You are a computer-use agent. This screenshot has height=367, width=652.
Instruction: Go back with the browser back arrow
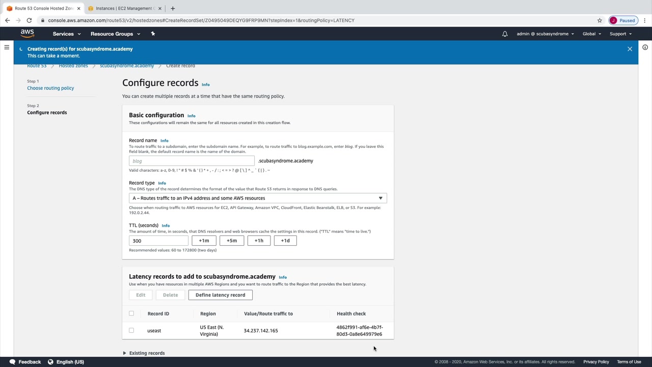(x=7, y=20)
